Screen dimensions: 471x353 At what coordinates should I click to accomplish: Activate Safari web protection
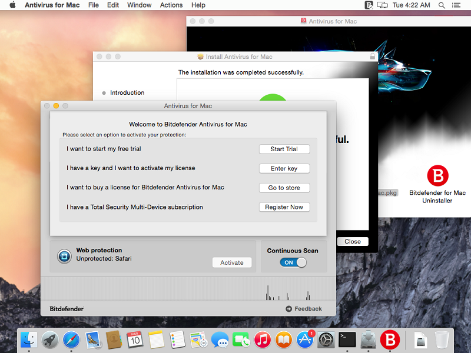pos(232,262)
